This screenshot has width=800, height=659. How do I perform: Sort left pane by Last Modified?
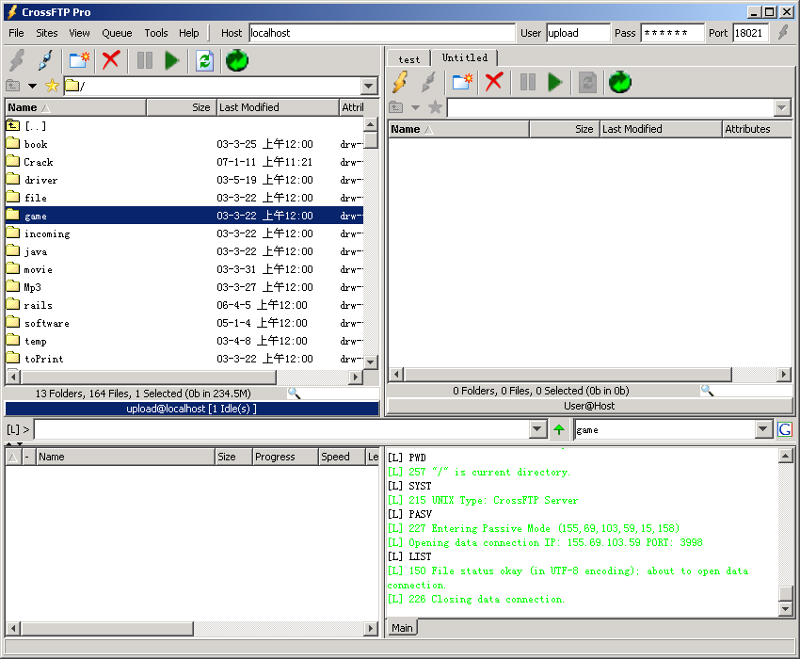point(278,107)
